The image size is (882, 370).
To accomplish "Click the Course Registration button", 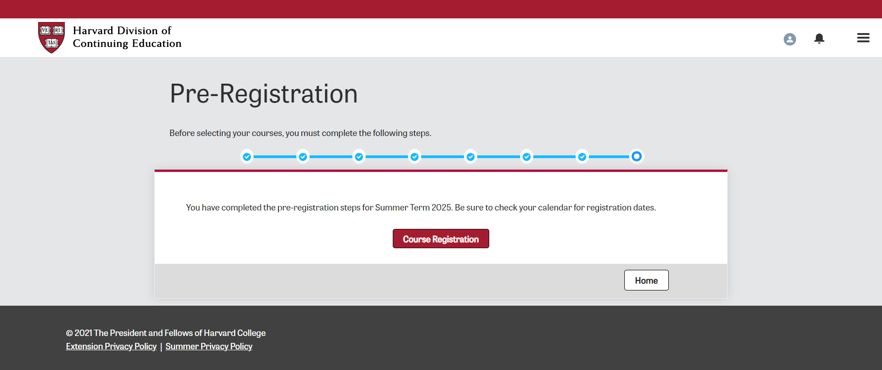I will [441, 239].
